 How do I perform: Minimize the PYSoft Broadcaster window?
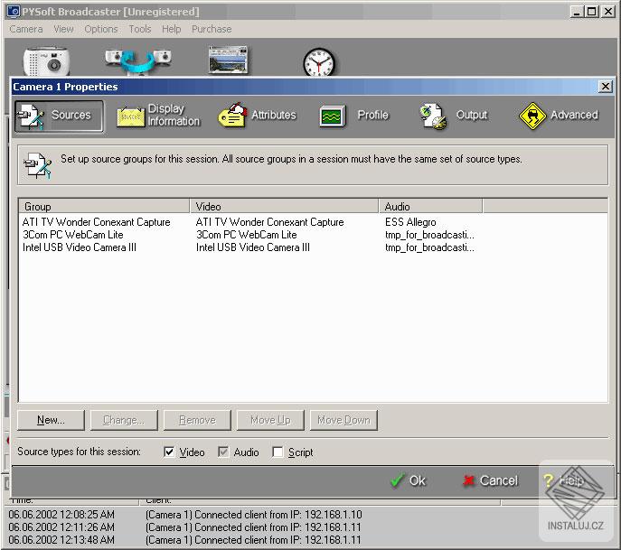tap(577, 12)
